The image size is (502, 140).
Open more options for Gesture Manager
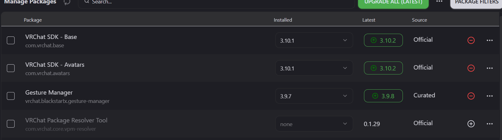(490, 96)
